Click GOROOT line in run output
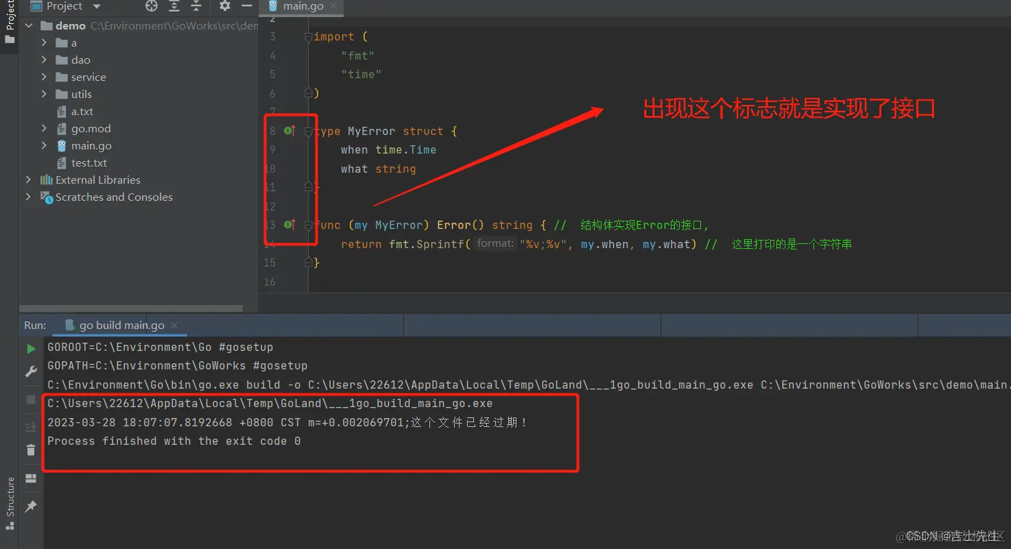The width and height of the screenshot is (1011, 549). [160, 347]
